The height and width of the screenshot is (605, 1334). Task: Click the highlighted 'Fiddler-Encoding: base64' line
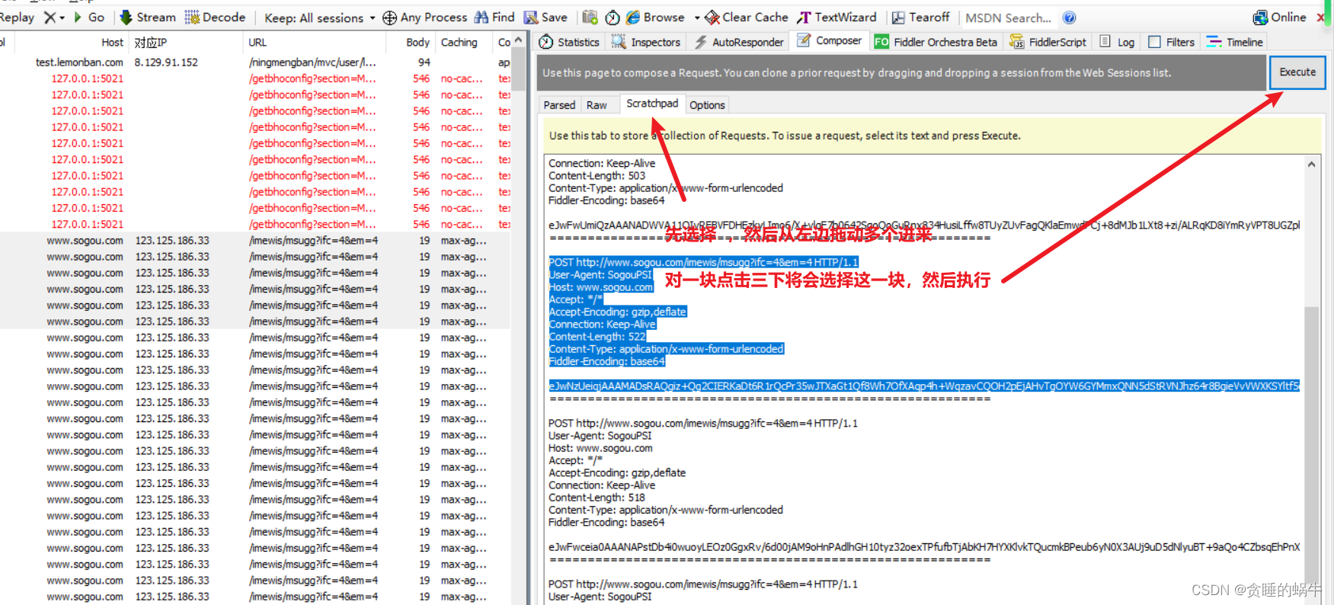click(x=606, y=362)
